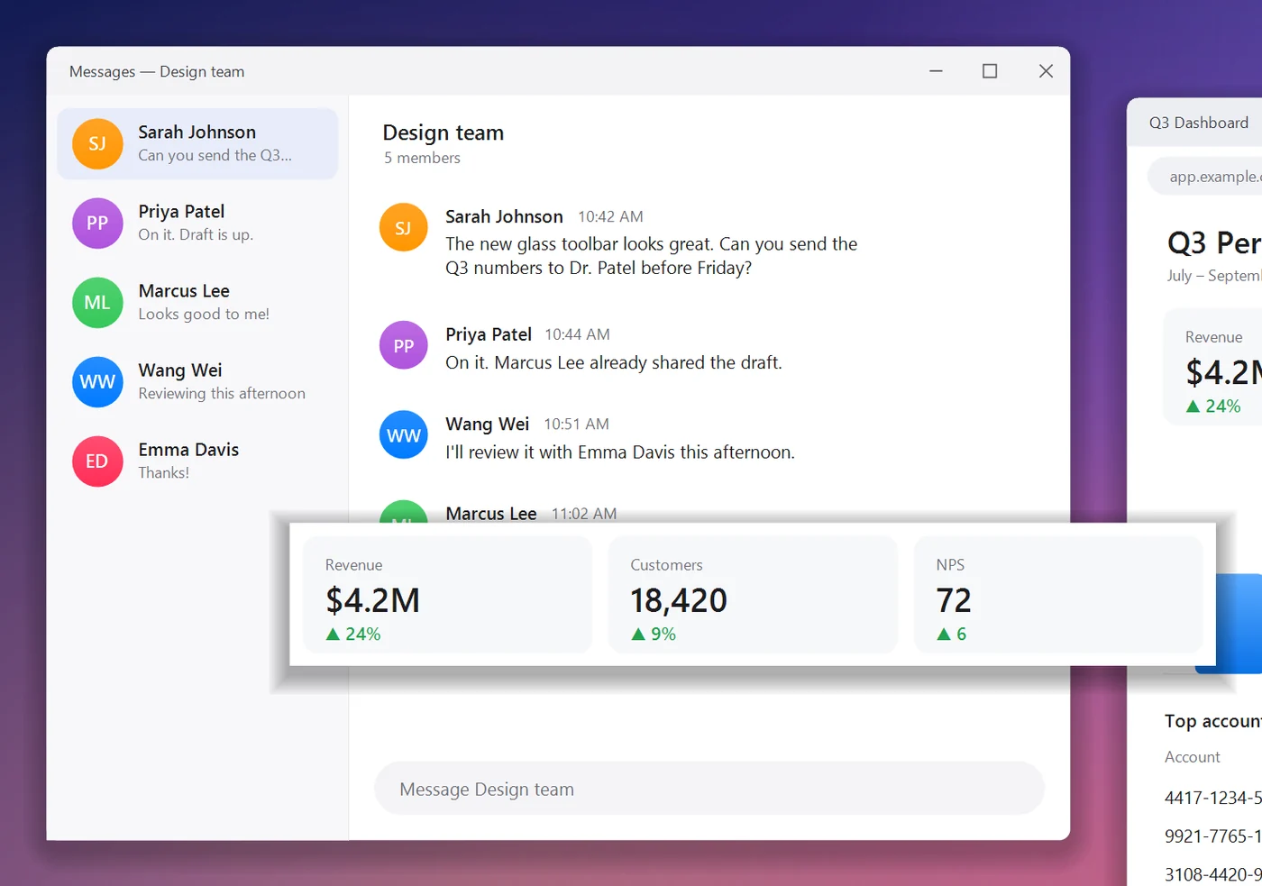The width and height of the screenshot is (1262, 886).
Task: Click the app.example address bar in Q3 Dashboard
Action: (1205, 177)
